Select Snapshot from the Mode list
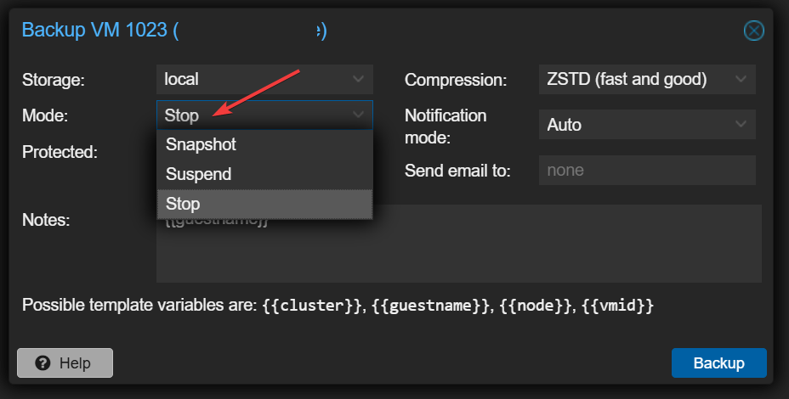 202,144
